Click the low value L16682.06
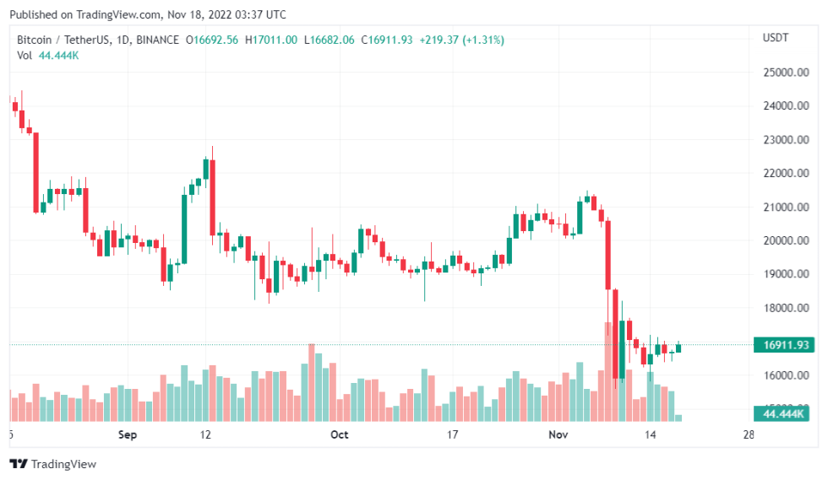The height and width of the screenshot is (480, 828). tap(330, 40)
